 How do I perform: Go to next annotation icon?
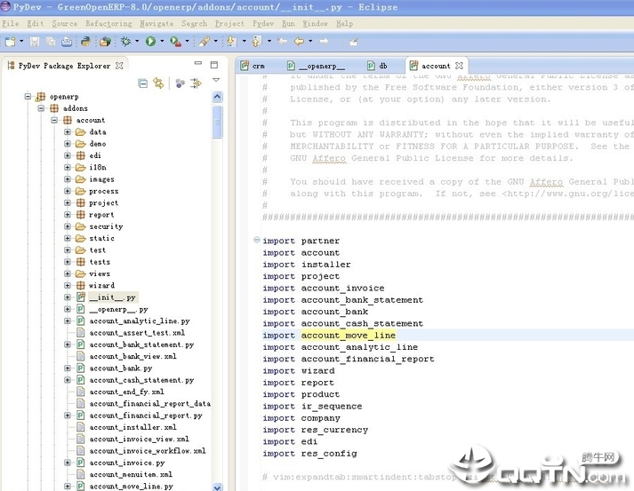[x=232, y=41]
